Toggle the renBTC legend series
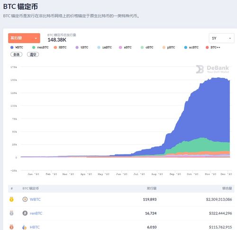 [x=40, y=47]
